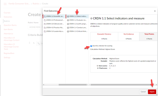
Task: Open the CRDN 1.0 Scientific folder icon
Action: (45, 16)
